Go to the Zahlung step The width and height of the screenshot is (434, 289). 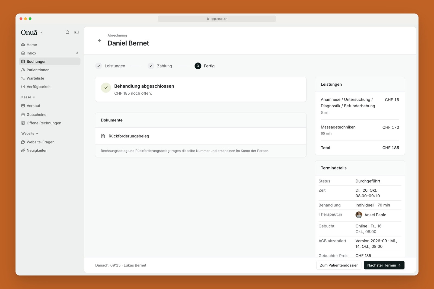point(160,66)
